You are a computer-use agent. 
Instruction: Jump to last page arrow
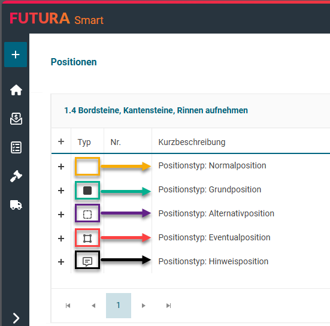168,306
